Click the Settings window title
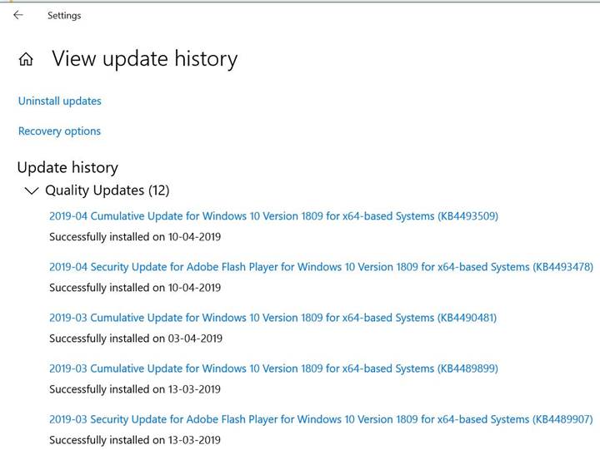Viewport: 600px width, 450px height. (x=64, y=15)
